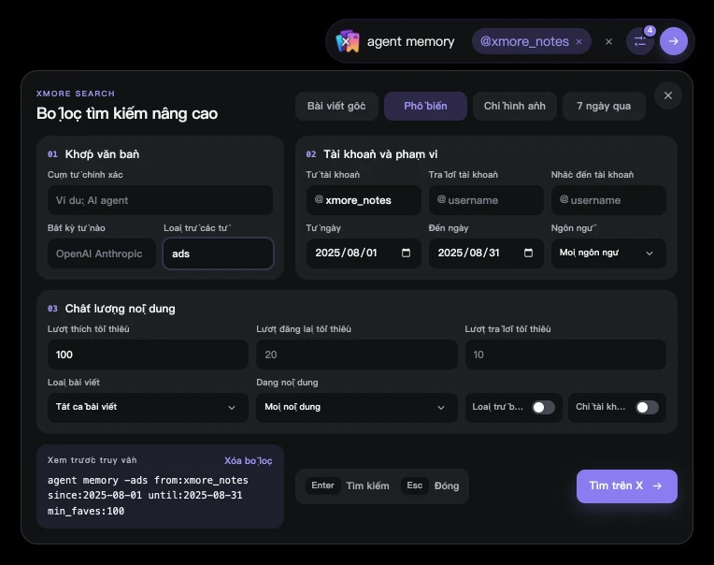Open the Dạng nội dung dropdown
The height and width of the screenshot is (565, 714).
click(357, 407)
